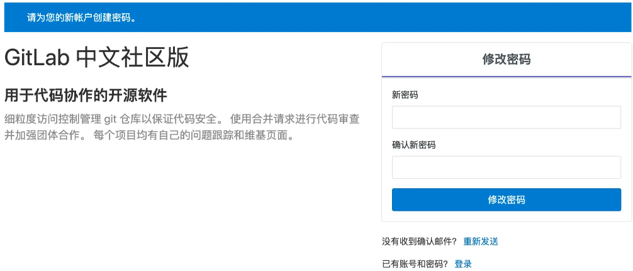Click the 确认新密码 field label

(414, 145)
